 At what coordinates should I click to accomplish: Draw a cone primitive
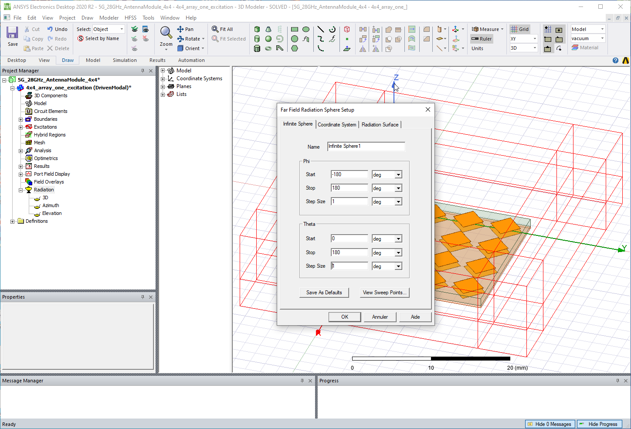pos(268,29)
